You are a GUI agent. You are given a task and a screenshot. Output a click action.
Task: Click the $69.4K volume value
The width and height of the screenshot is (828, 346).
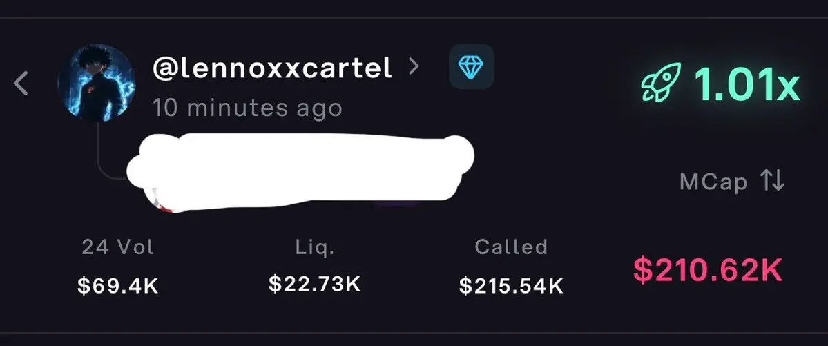(118, 286)
